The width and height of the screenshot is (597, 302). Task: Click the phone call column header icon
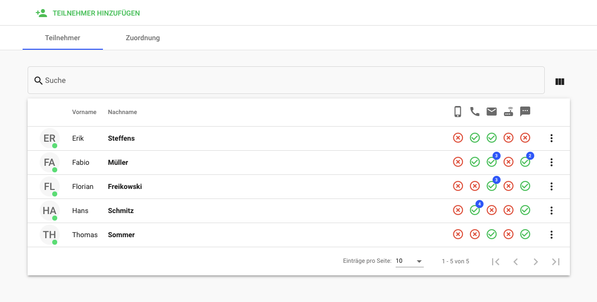point(474,112)
